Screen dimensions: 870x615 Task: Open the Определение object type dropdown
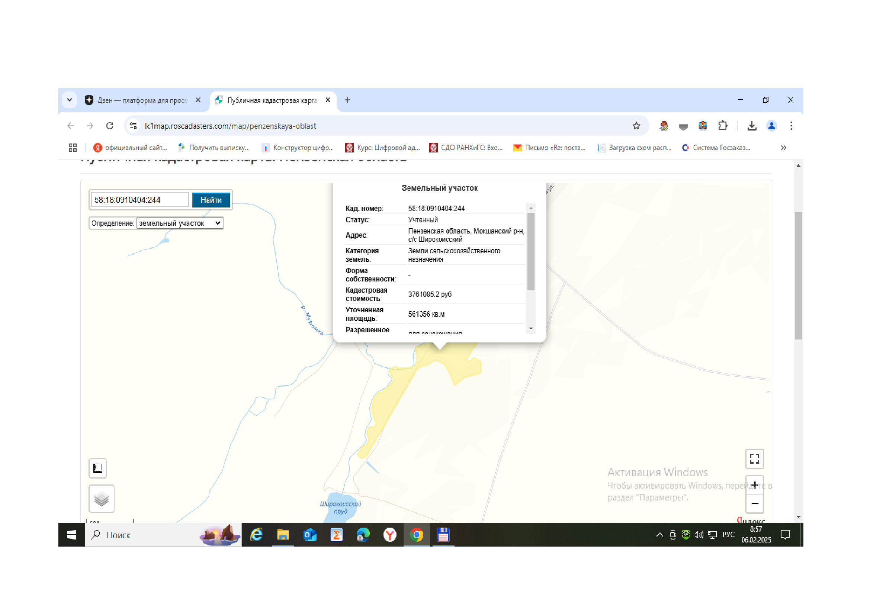tap(180, 223)
